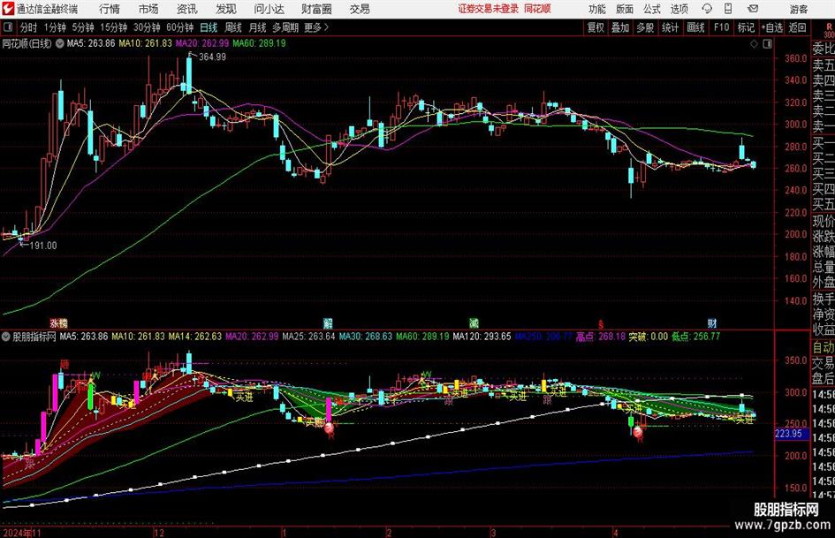Click the 涨停 marker on info bar
Image resolution: width=835 pixels, height=538 pixels.
[x=58, y=322]
